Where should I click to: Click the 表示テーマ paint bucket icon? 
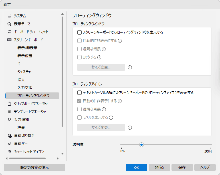pyautogui.click(x=9, y=24)
